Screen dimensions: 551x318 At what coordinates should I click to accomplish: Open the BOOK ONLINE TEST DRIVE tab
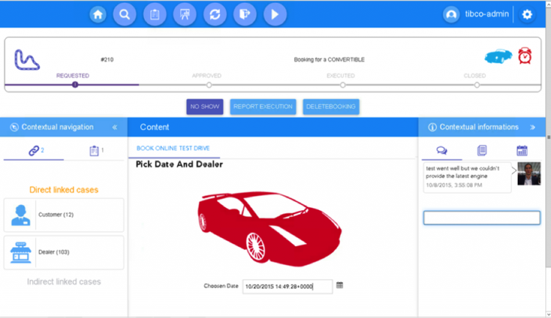click(x=173, y=148)
